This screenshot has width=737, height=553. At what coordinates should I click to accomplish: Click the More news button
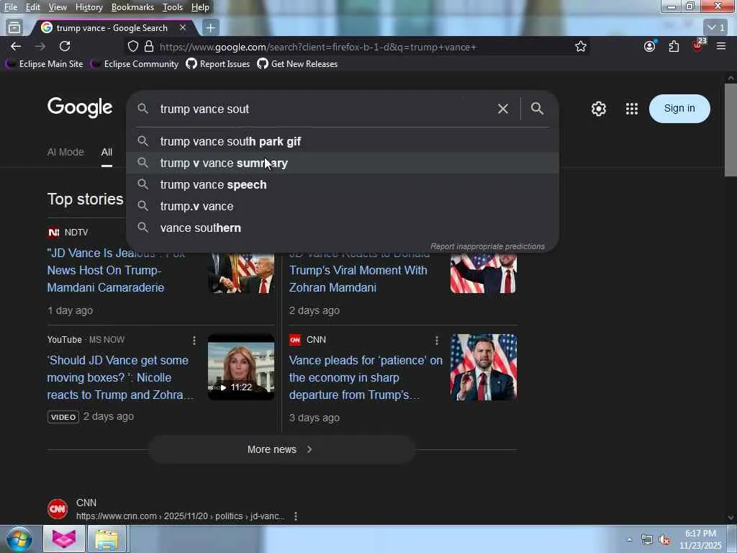282,449
